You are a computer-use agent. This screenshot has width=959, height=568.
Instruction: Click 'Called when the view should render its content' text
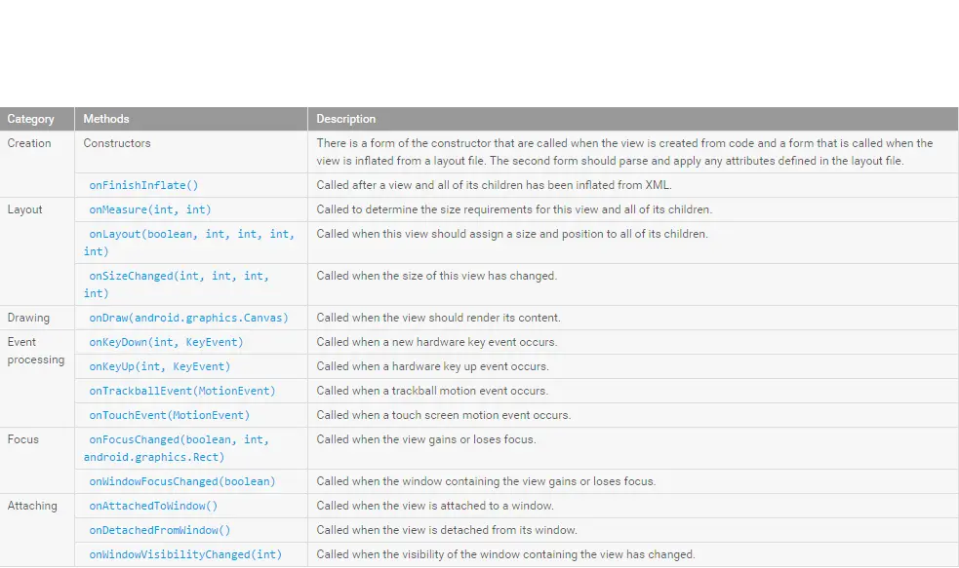(438, 318)
